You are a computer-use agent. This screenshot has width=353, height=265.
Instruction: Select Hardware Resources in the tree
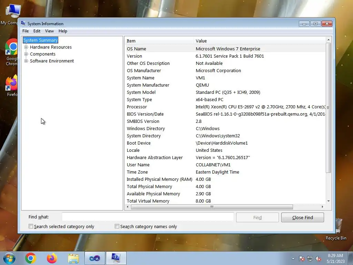pos(51,47)
